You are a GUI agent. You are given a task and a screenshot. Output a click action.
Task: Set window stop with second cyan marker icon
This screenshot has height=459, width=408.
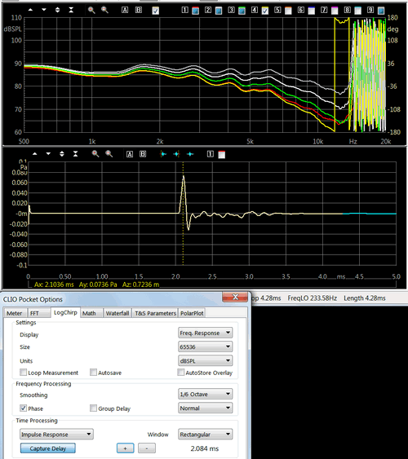pyautogui.click(x=176, y=154)
